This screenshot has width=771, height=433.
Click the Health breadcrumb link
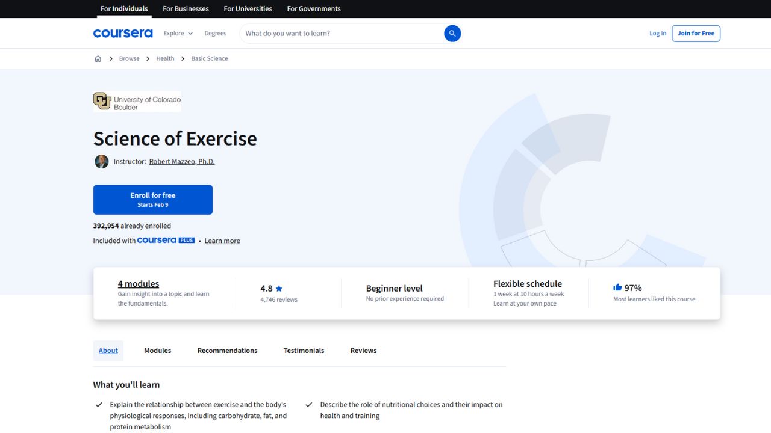click(x=165, y=58)
